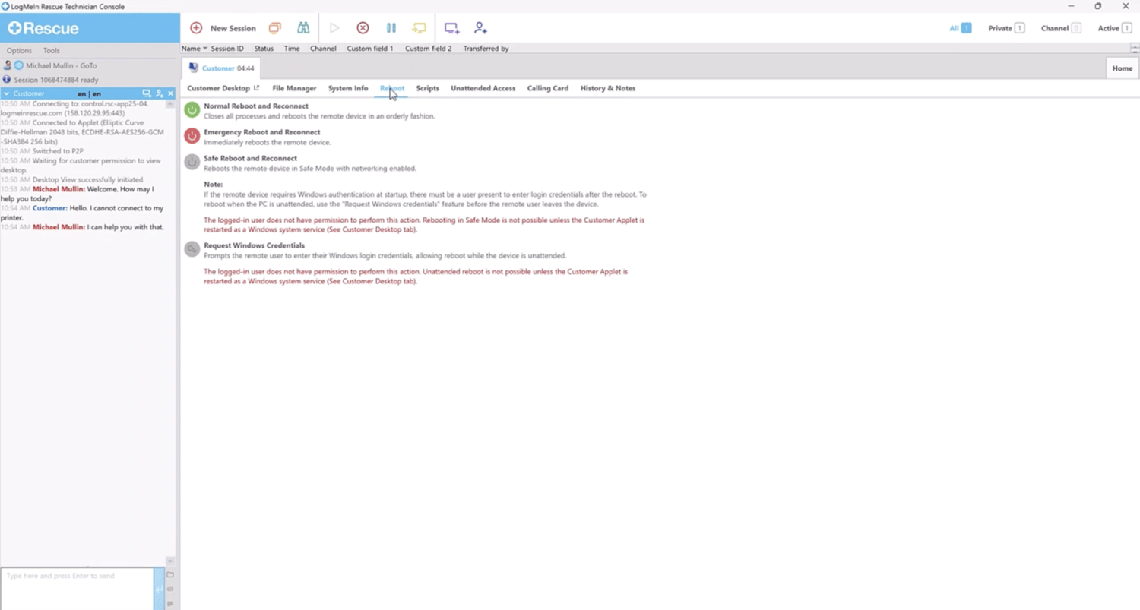Click the red circled X end session icon

363,28
